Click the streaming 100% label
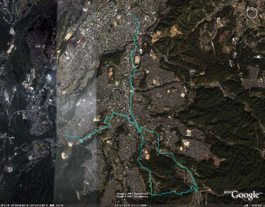The width and height of the screenshot is (265, 207). 144,205
